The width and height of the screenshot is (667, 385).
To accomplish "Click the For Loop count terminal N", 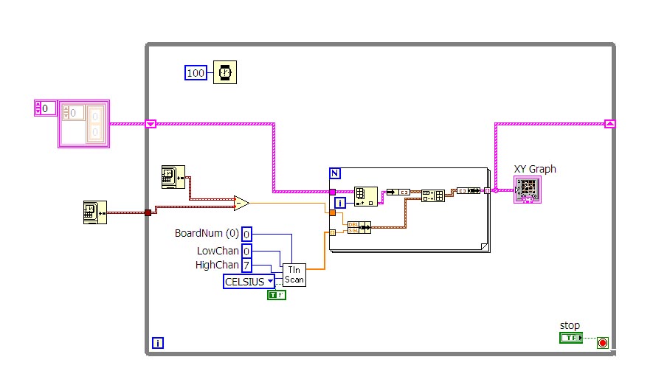I will click(335, 173).
